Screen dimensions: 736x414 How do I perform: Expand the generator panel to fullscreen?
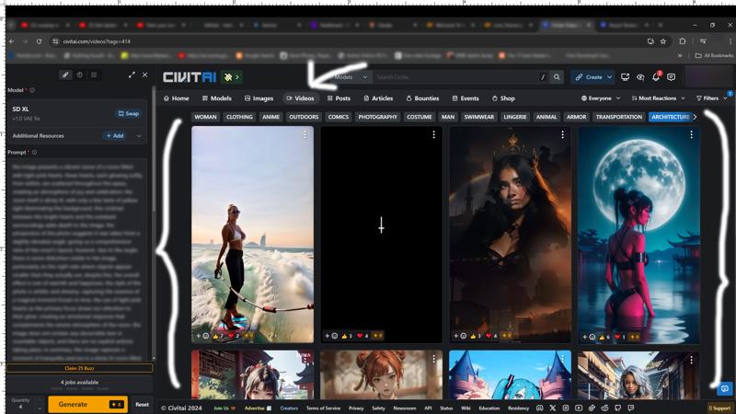click(x=132, y=75)
